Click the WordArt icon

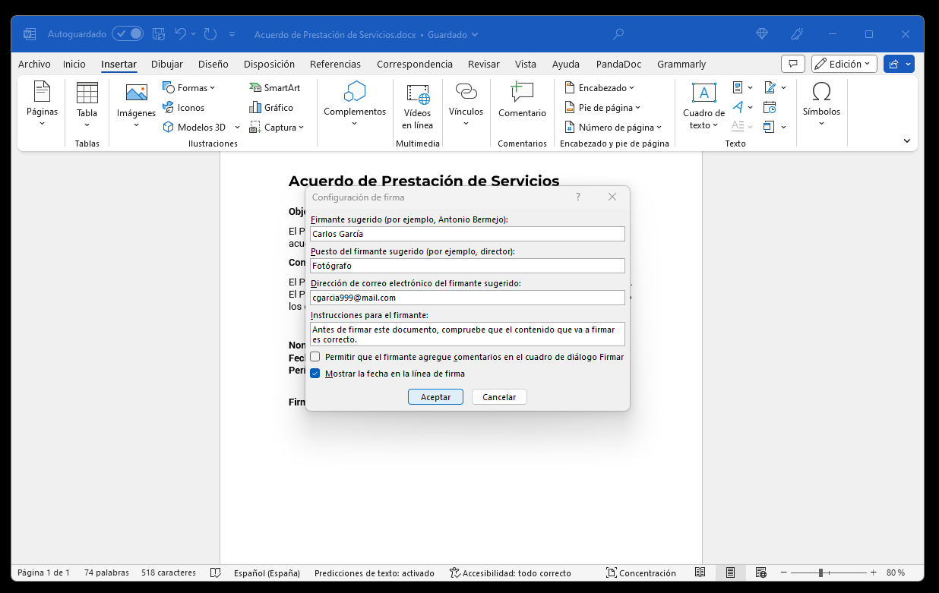pos(738,107)
